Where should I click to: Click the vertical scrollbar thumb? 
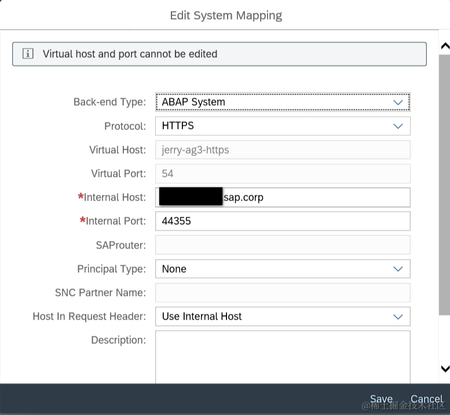coord(445,185)
